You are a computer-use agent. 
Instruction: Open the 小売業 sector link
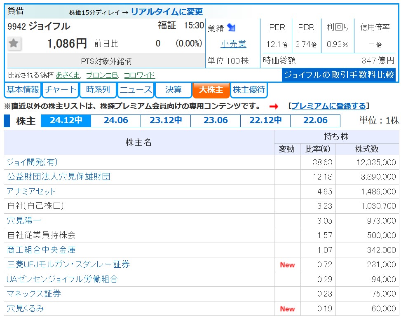click(233, 44)
